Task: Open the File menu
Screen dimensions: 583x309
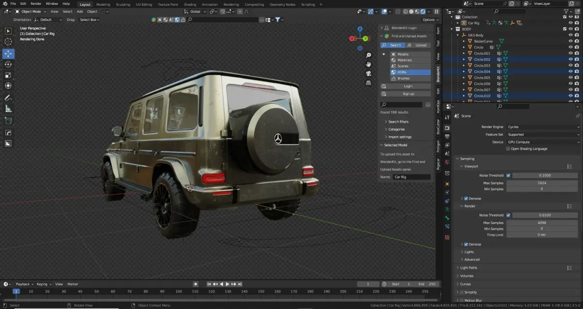Action: coord(13,3)
